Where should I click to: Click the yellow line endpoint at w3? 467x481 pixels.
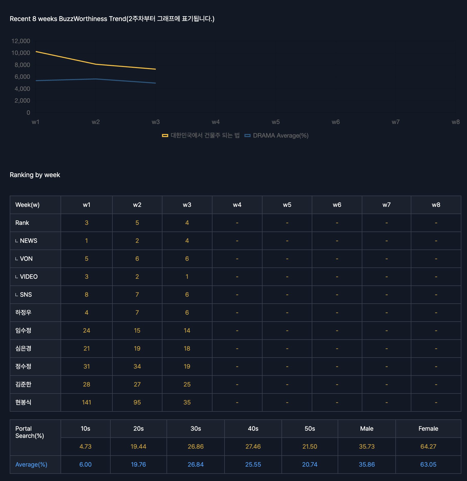155,69
